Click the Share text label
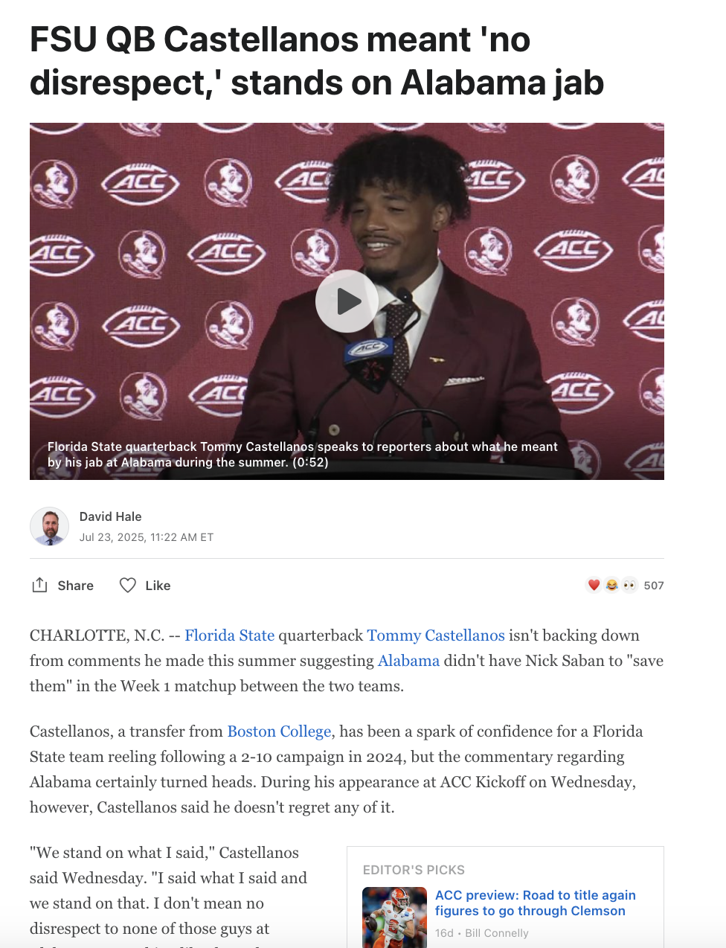Image resolution: width=726 pixels, height=948 pixels. pos(76,586)
